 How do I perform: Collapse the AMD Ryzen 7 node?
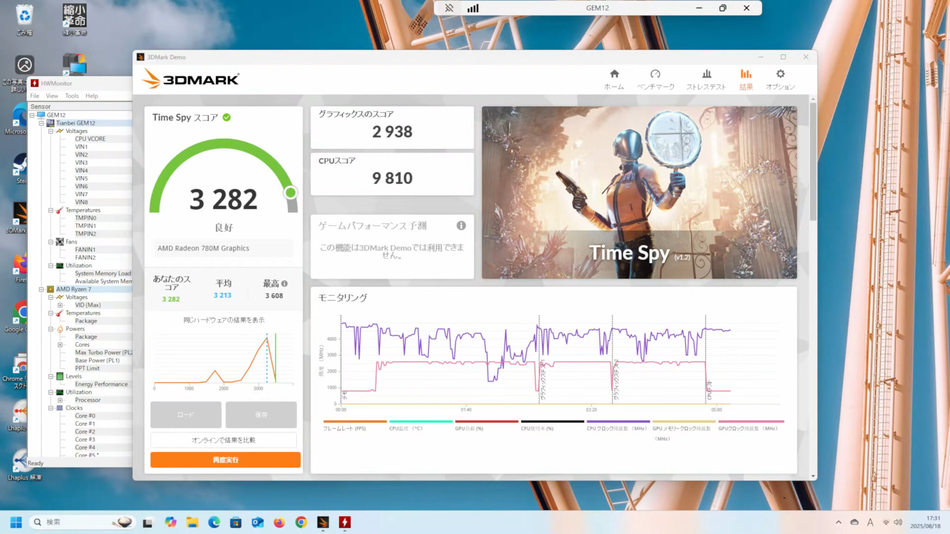click(x=41, y=289)
